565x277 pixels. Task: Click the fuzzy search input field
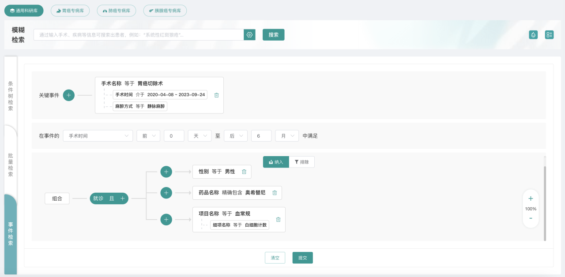pyautogui.click(x=139, y=35)
